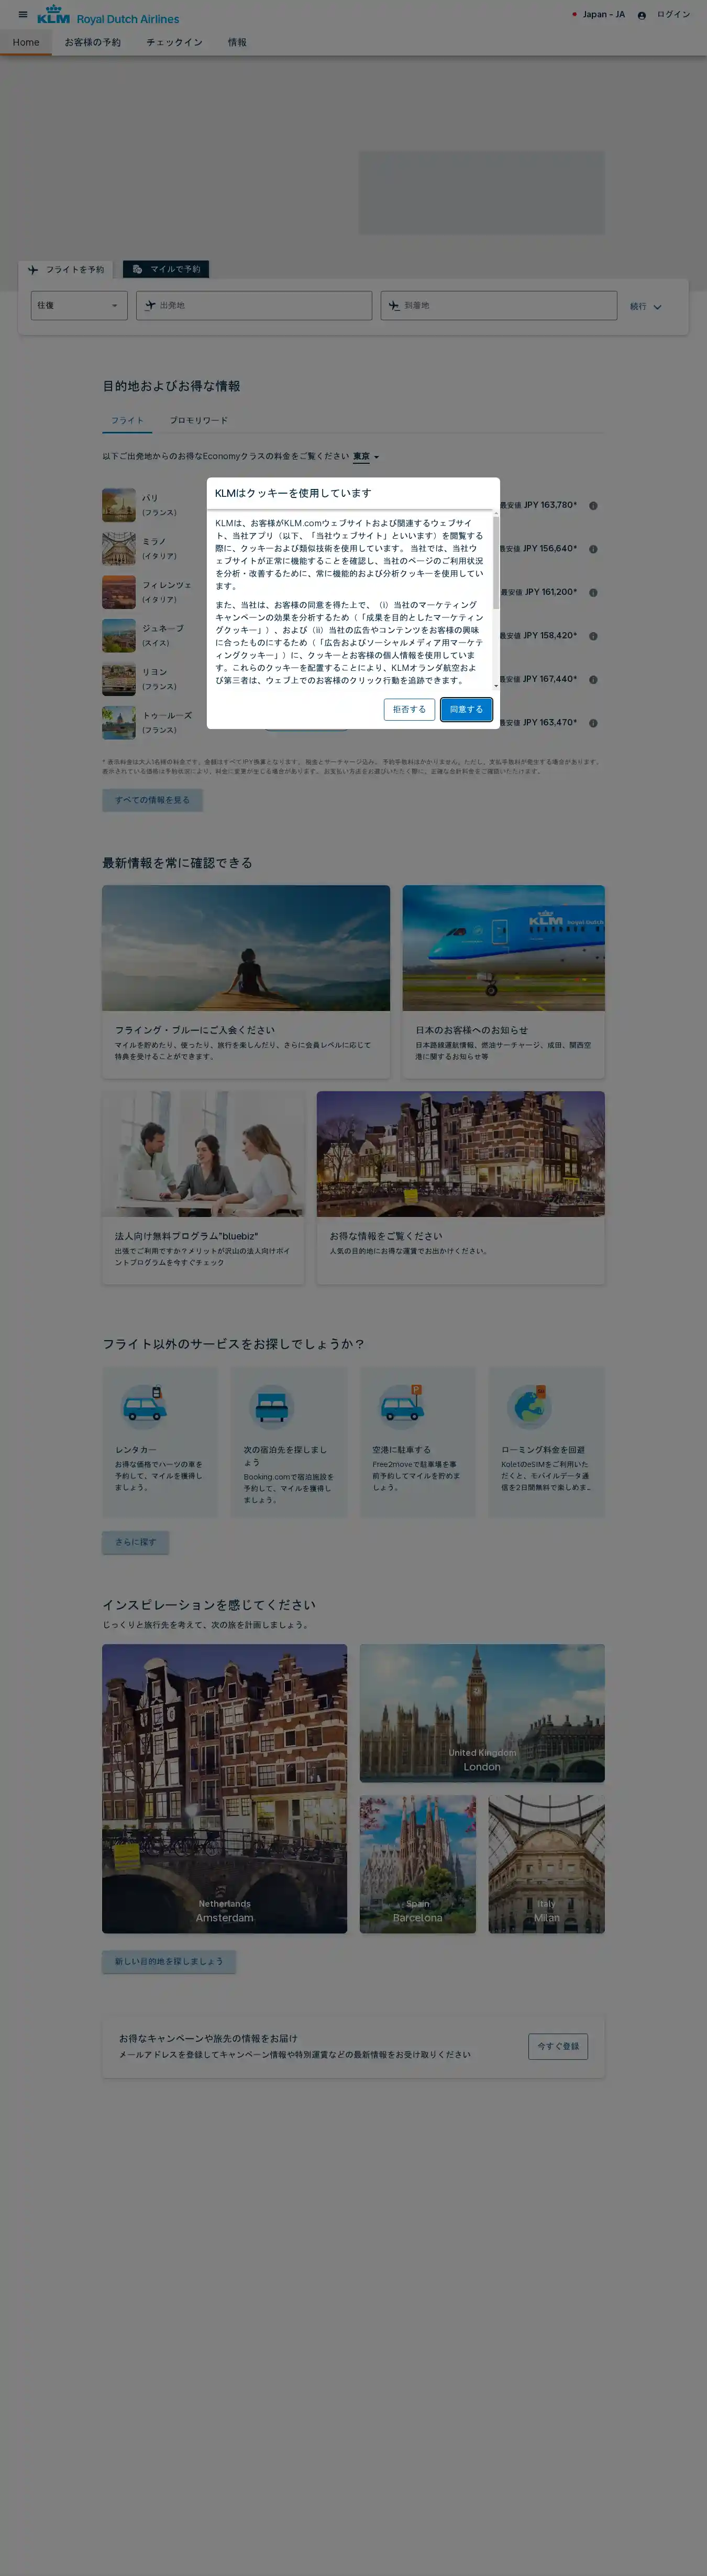Screen dimensions: 707x2576
Task: Click info icon next to JPY 163,780
Action: click(593, 506)
